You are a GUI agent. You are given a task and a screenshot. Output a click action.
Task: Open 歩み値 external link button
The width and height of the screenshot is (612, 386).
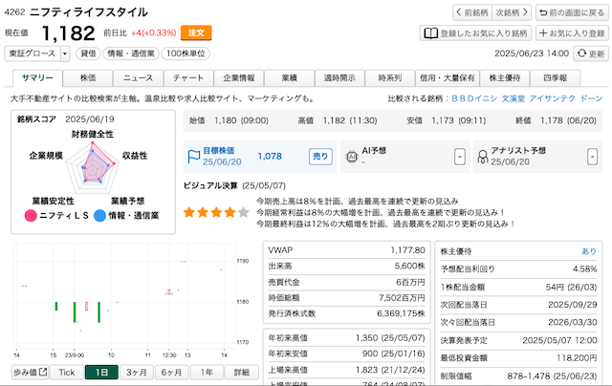[30, 373]
